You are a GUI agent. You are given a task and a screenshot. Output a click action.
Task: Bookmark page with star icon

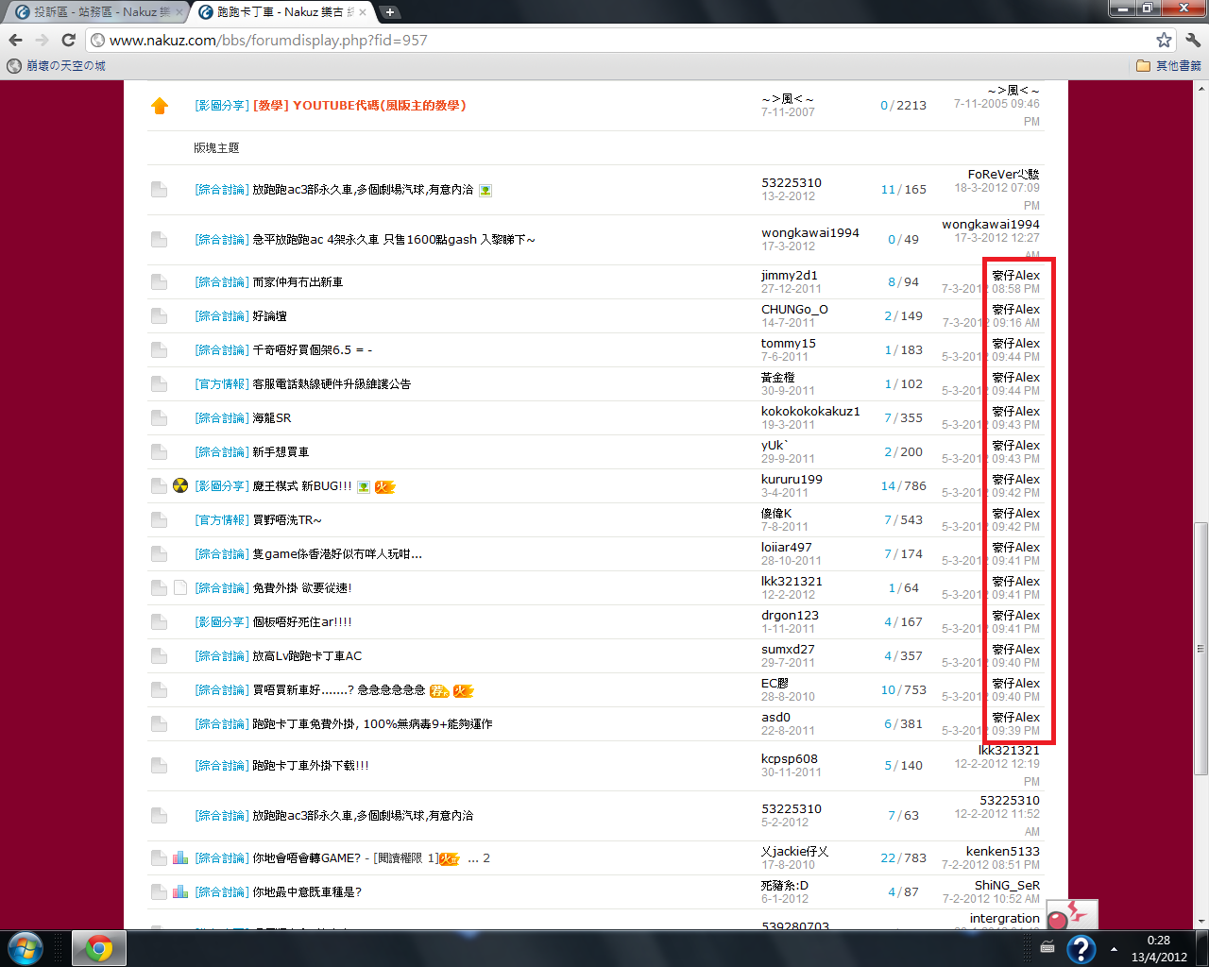point(1164,40)
